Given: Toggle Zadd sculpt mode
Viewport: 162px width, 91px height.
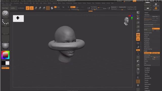Looking at the screenshot, I should tap(73, 7).
